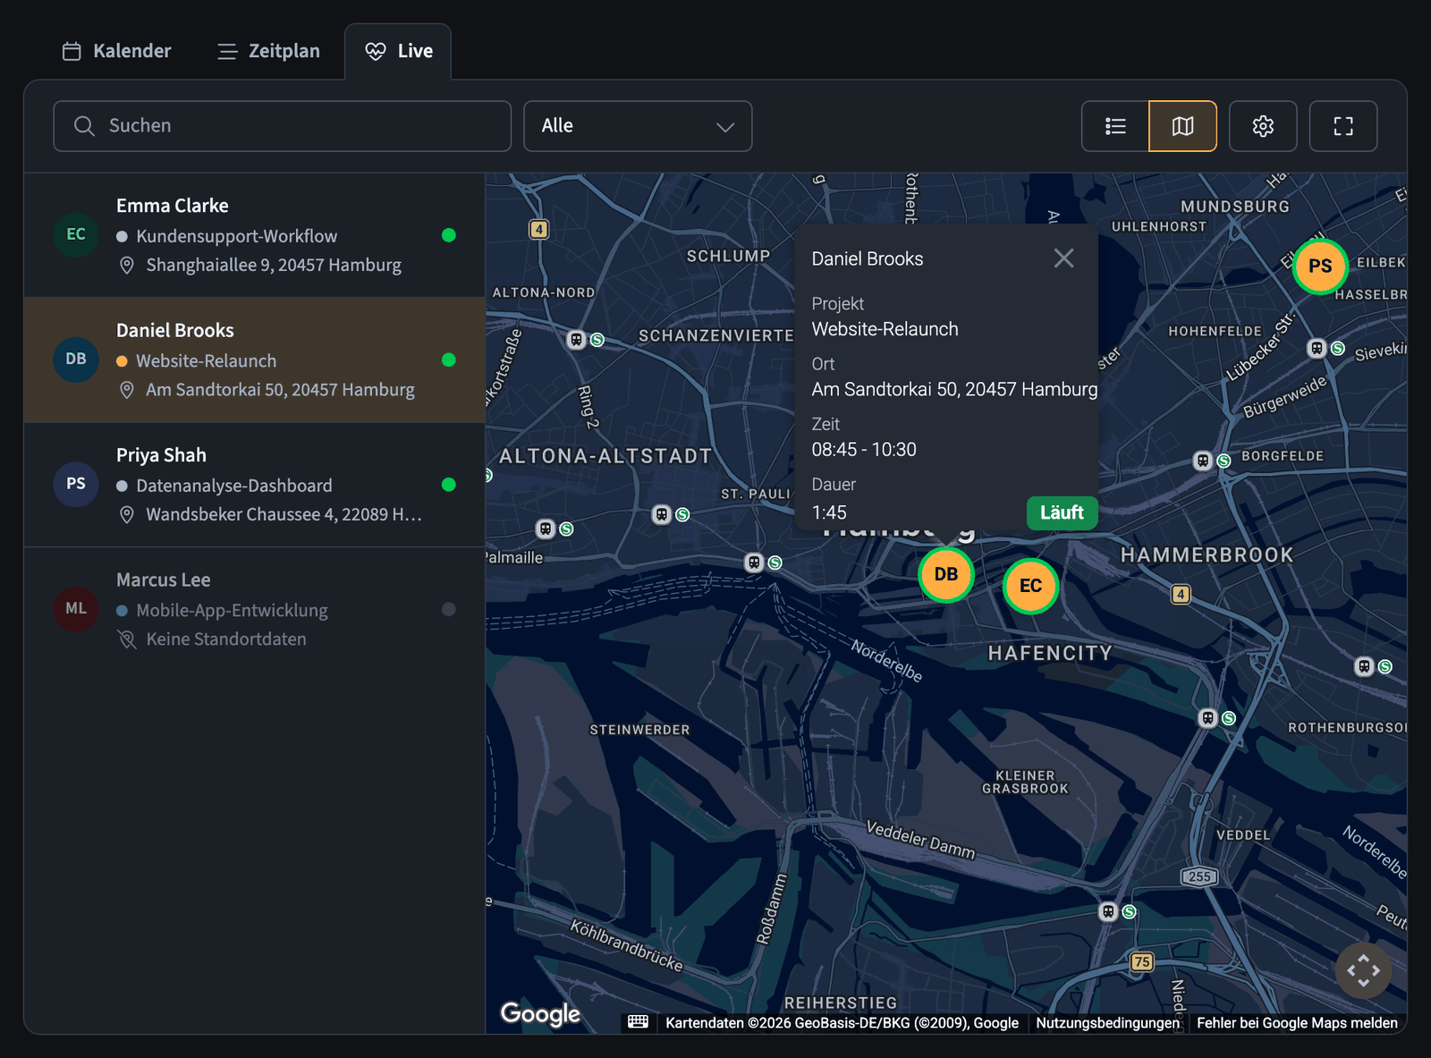Viewport: 1431px width, 1058px height.
Task: Click keyboard shortcuts icon on map
Action: [x=638, y=1022]
